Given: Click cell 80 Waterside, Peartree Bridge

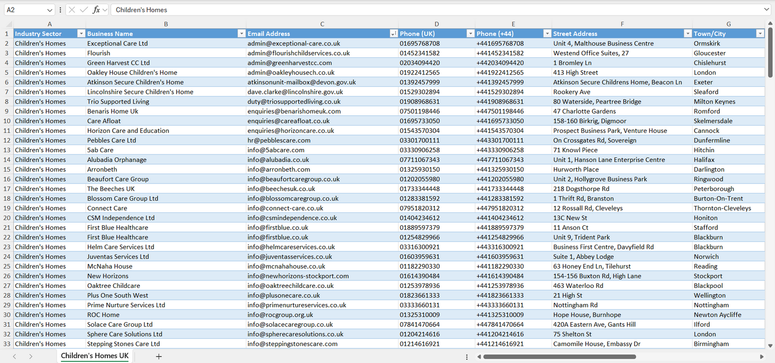Looking at the screenshot, I should click(x=622, y=101).
